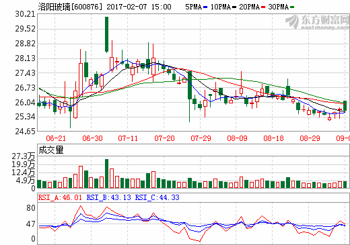Image resolution: width=350 pixels, height=245 pixels.
Task: Click date label 06-30
Action: click(x=92, y=138)
